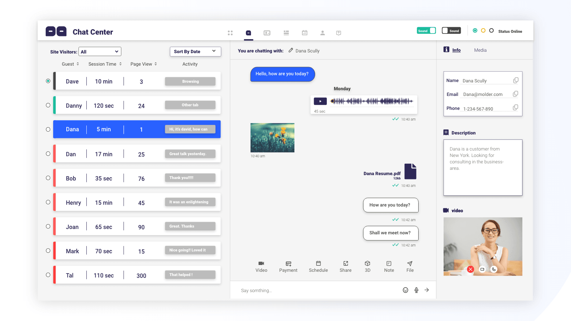Viewport: 571px width, 321px height.
Task: Attach a File from chat toolbar
Action: 410,266
